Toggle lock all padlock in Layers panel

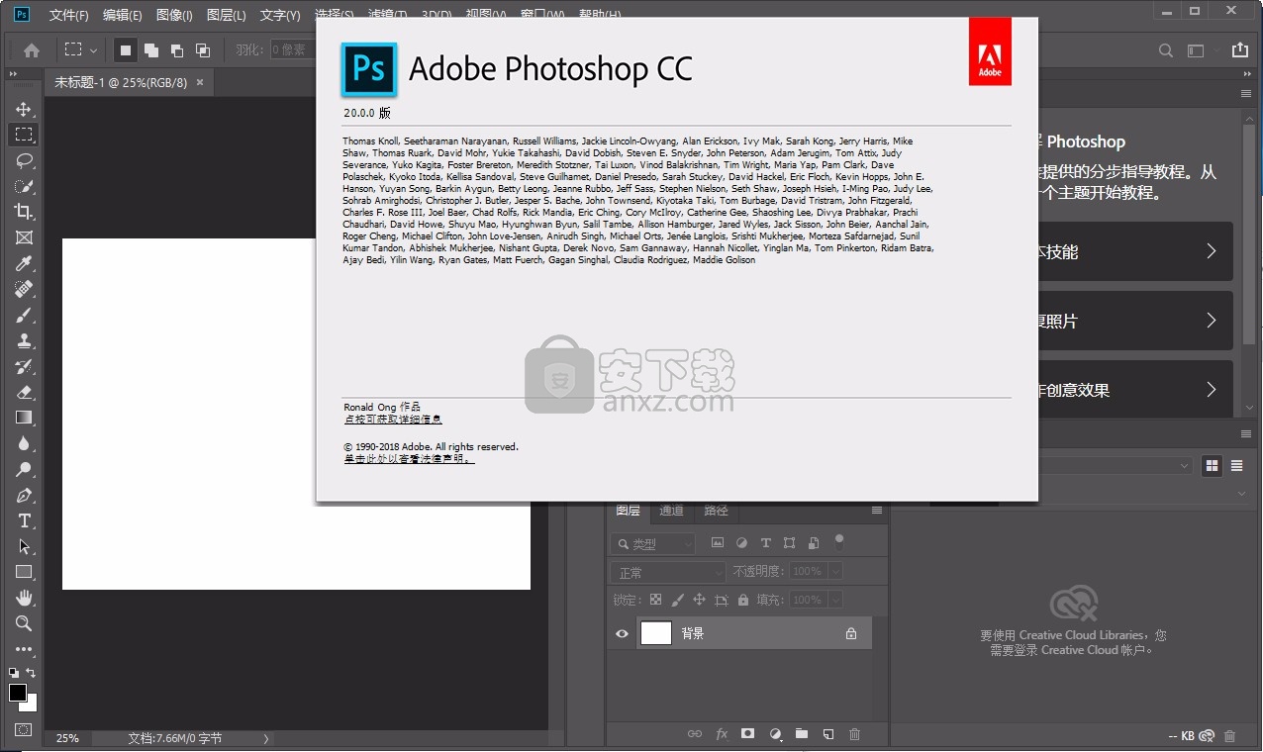743,600
